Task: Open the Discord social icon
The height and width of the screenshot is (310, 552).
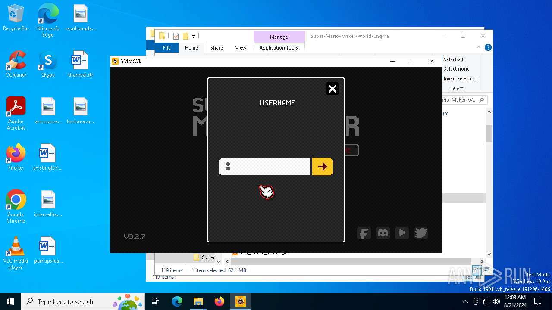Action: pyautogui.click(x=383, y=233)
